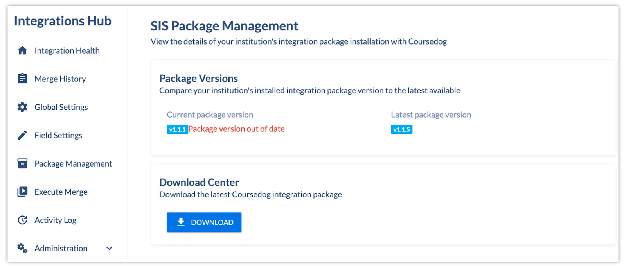Click the 'Current package version' label

pyautogui.click(x=210, y=115)
